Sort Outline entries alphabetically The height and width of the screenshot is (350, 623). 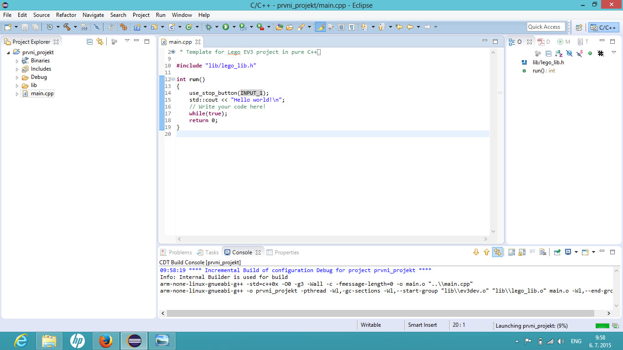(559, 53)
